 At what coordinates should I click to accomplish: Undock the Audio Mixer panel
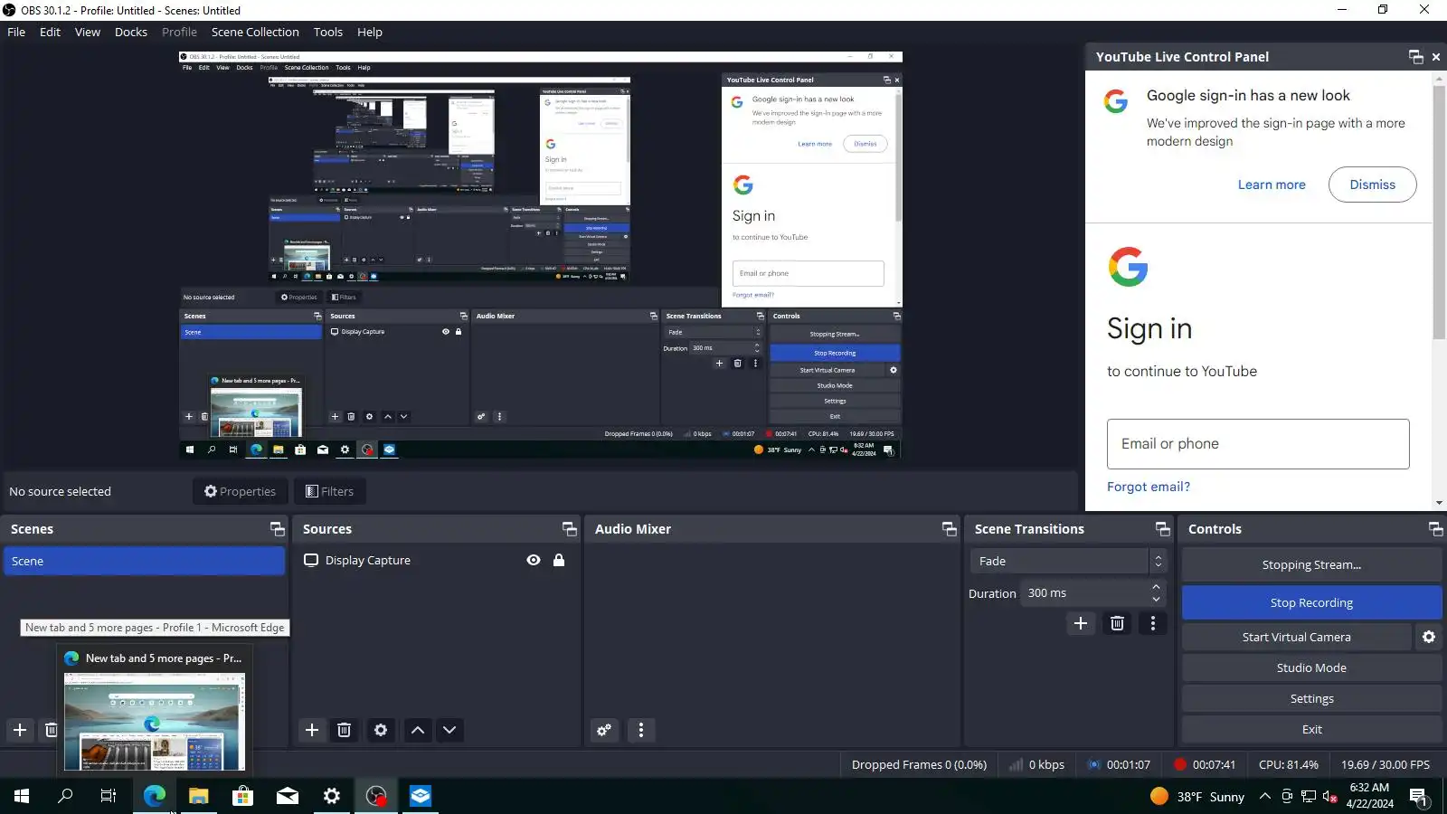pyautogui.click(x=950, y=529)
